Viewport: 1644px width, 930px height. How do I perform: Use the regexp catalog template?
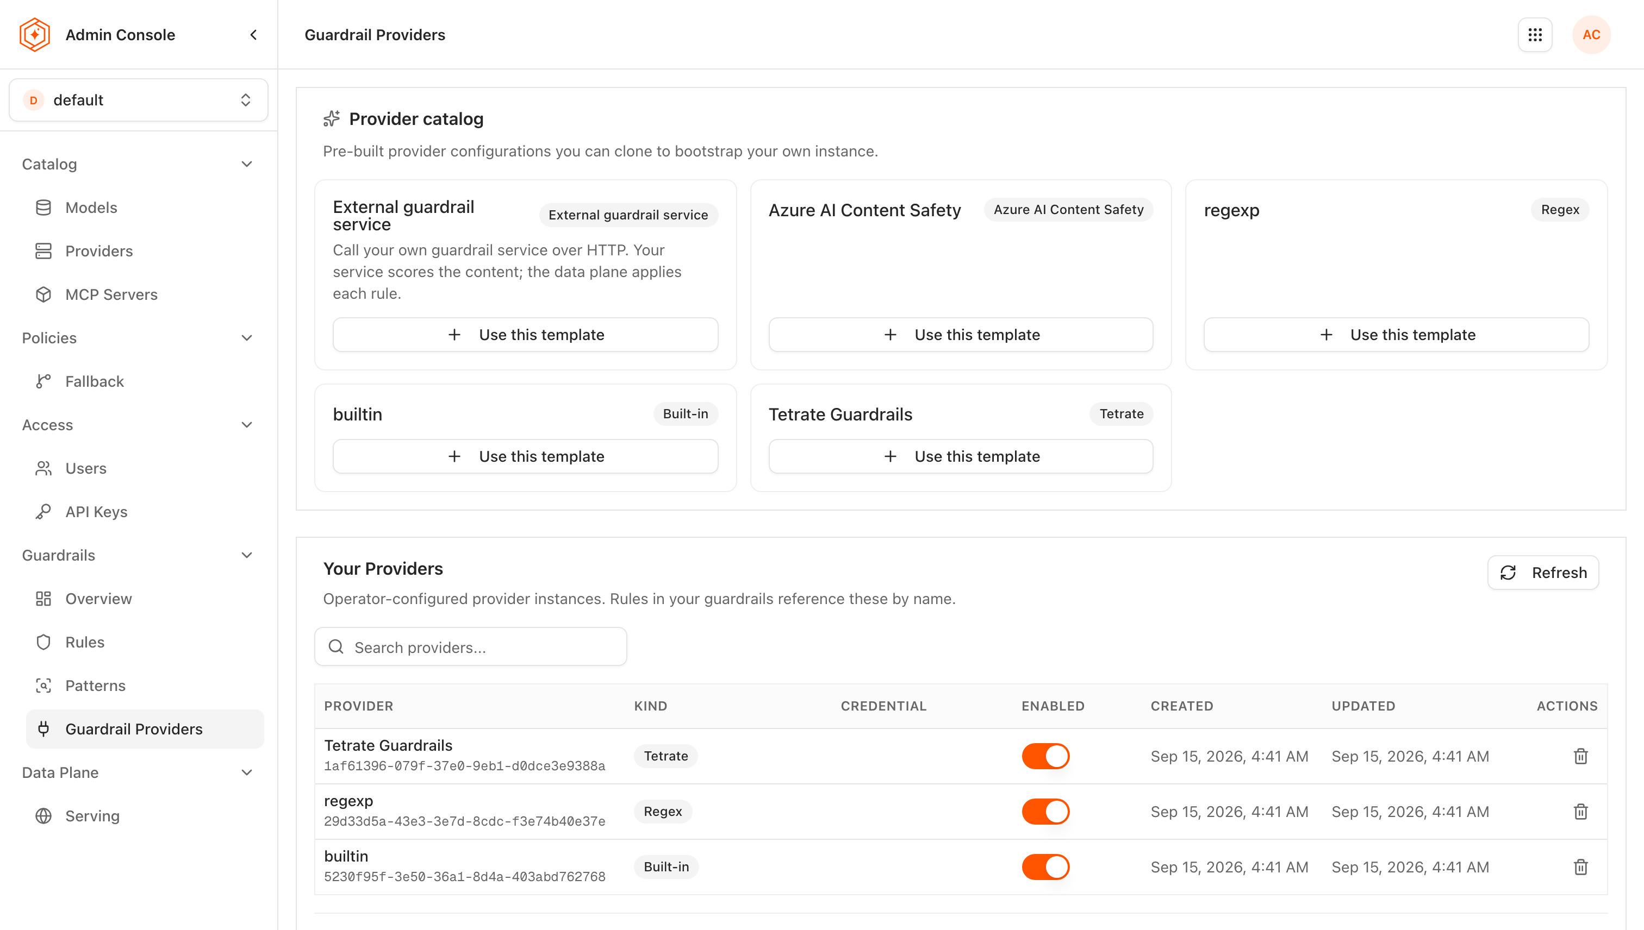pyautogui.click(x=1396, y=335)
